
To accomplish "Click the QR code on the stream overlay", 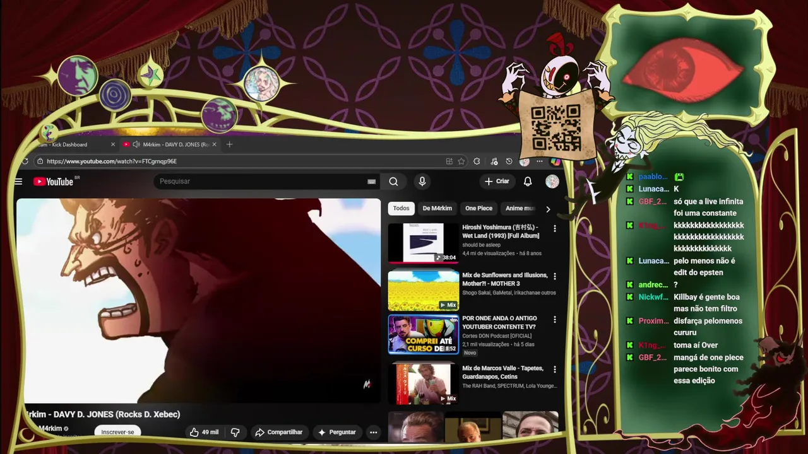I will (555, 127).
